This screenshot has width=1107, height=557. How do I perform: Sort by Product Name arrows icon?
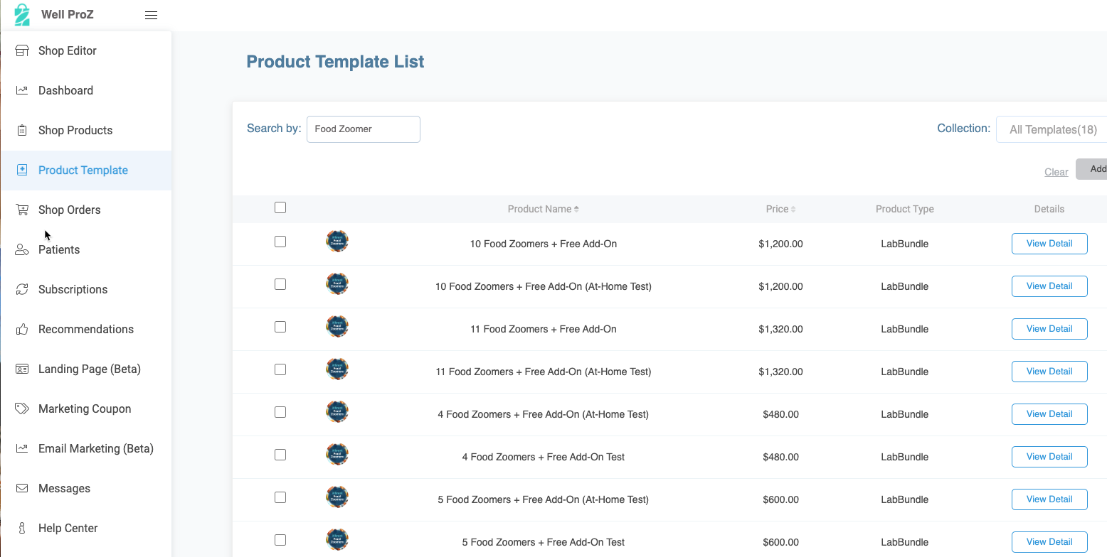(x=576, y=209)
